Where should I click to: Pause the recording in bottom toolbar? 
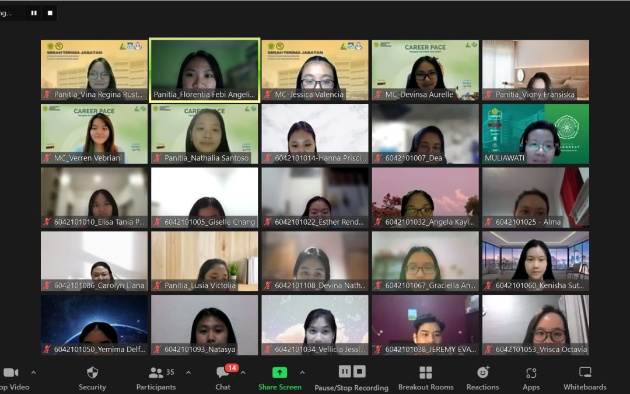345,371
